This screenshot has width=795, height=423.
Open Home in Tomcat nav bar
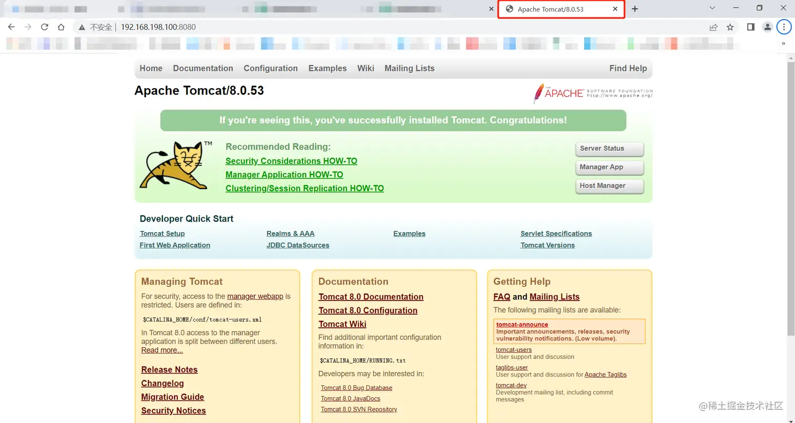pos(151,68)
